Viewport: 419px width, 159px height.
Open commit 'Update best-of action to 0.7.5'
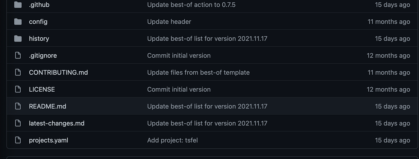191,5
